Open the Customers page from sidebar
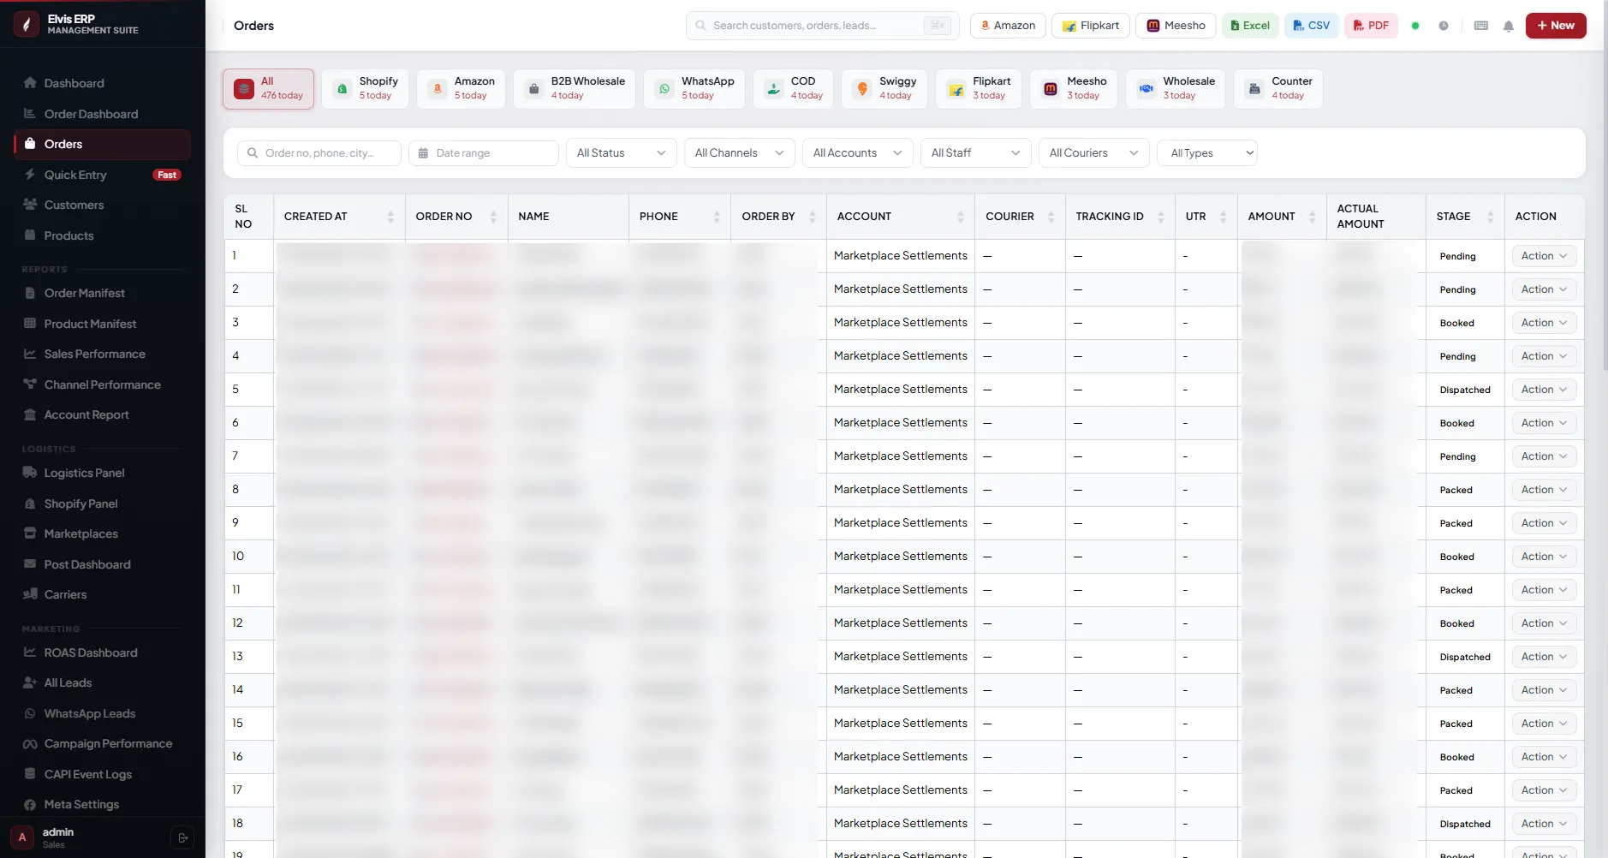The height and width of the screenshot is (858, 1608). pos(102,205)
